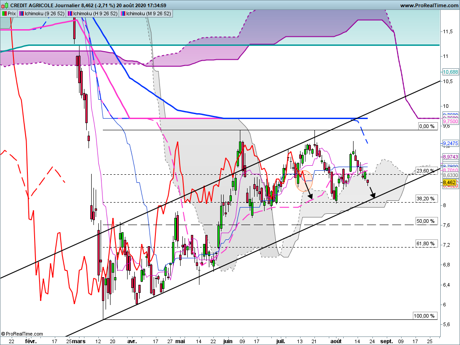Viewport: 460px width, 345px height.
Task: Select the 0,00 % Fibonacci label
Action: 427,126
